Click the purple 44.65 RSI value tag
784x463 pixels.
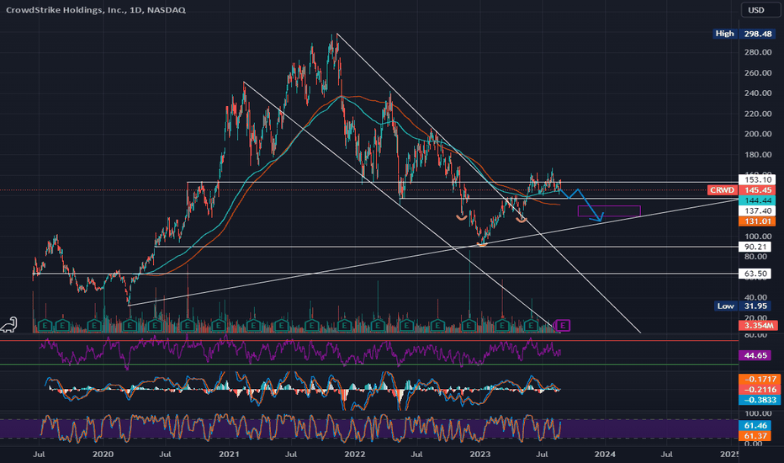coord(755,355)
